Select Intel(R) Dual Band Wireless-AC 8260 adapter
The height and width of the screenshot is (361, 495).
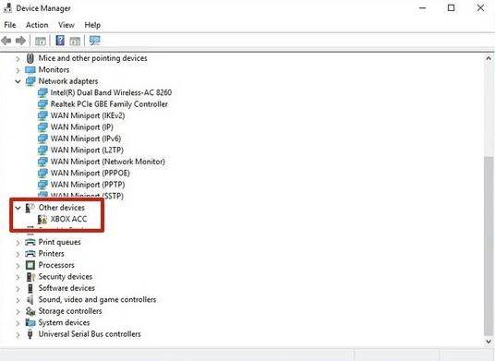click(111, 92)
